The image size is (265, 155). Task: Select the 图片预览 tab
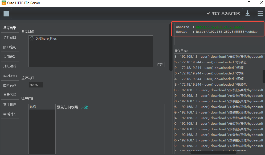pos(10,85)
